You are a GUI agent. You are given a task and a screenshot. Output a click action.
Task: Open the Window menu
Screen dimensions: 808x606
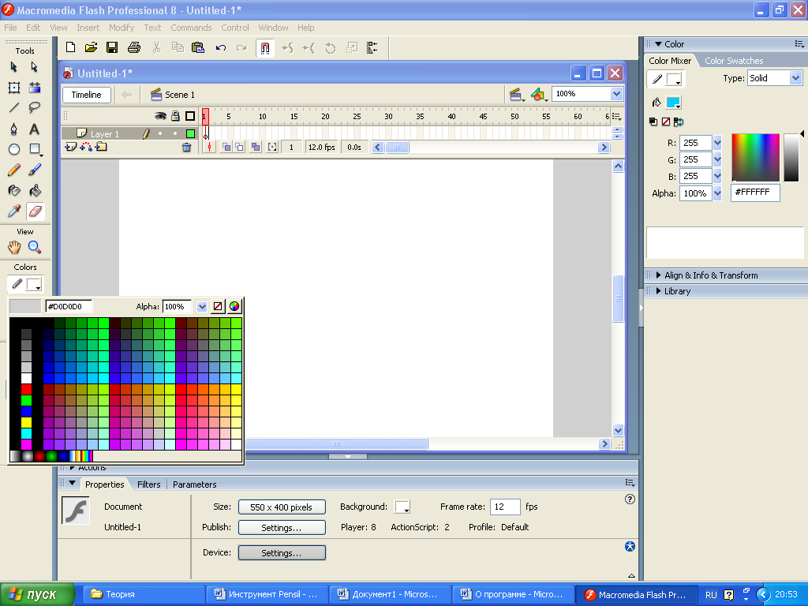coord(273,28)
